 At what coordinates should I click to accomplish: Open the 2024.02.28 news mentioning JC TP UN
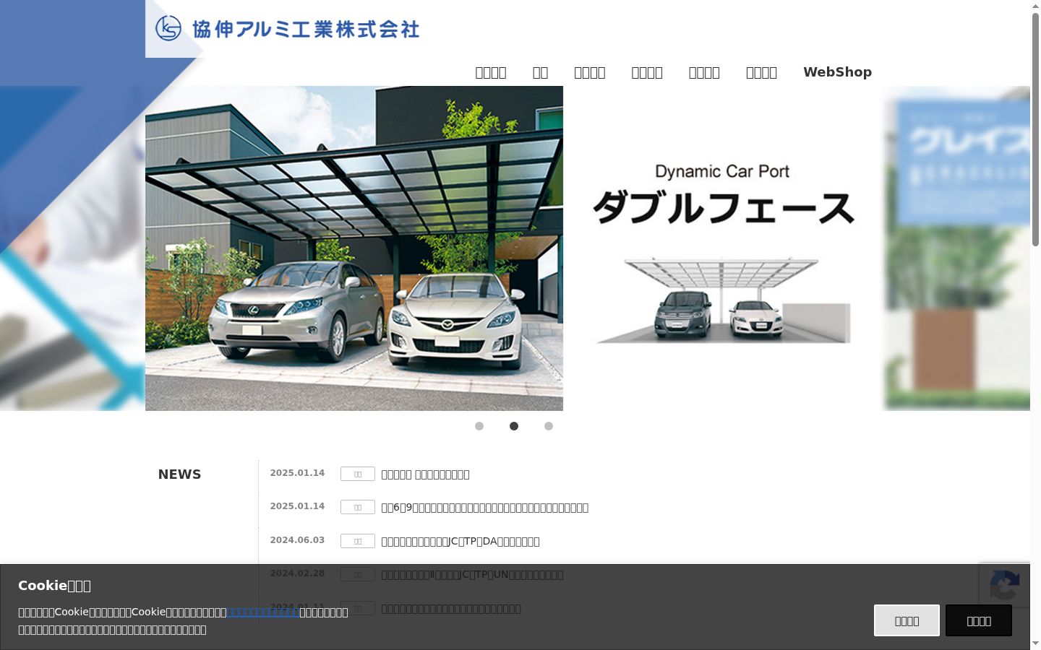pos(472,575)
